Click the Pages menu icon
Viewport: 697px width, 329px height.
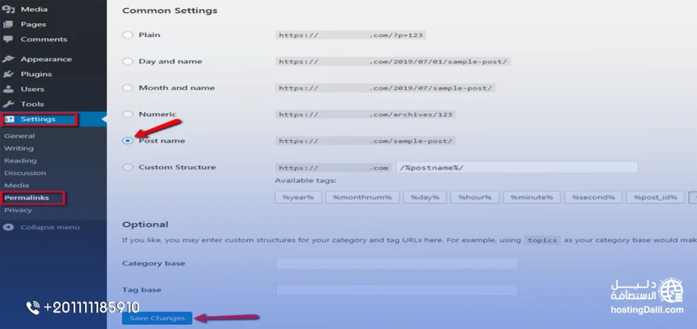coord(8,24)
